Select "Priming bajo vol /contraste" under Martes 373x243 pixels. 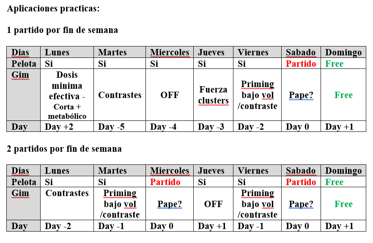tap(120, 204)
